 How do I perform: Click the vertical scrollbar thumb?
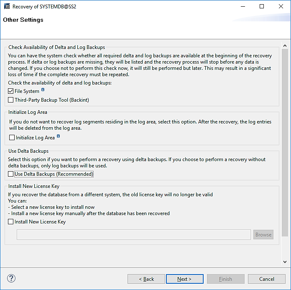(x=285, y=142)
